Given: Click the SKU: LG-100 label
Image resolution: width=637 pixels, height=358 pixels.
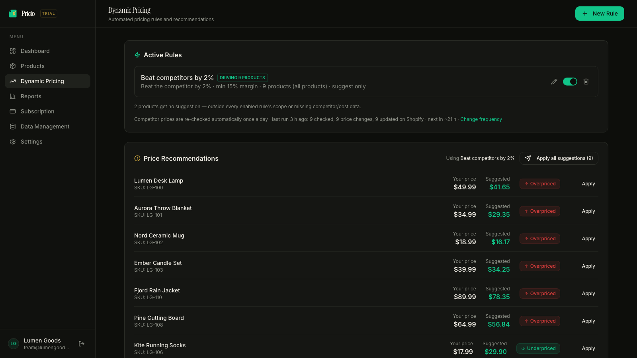Looking at the screenshot, I should [149, 188].
